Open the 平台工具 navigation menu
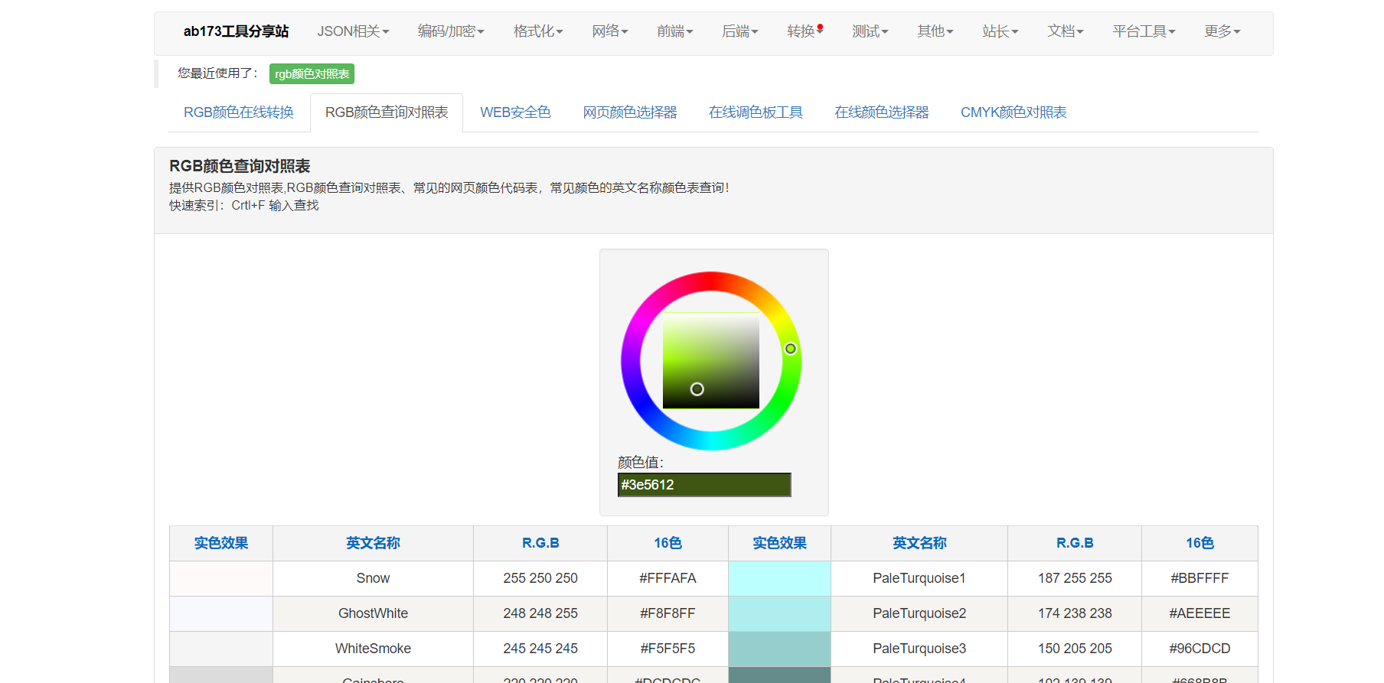Viewport: 1384px width, 683px height. pyautogui.click(x=1144, y=31)
